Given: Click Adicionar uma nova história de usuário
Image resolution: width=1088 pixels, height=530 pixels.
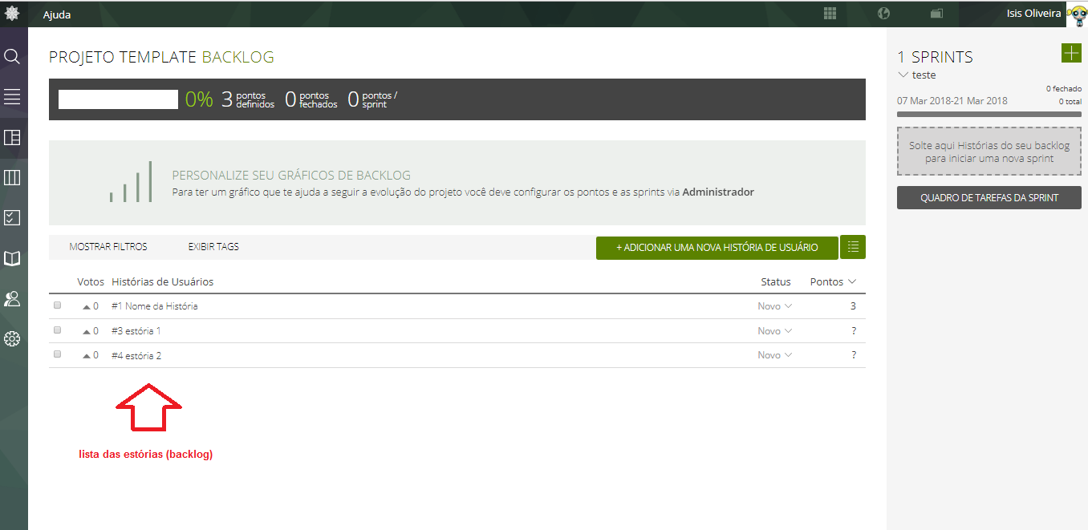Looking at the screenshot, I should 717,248.
